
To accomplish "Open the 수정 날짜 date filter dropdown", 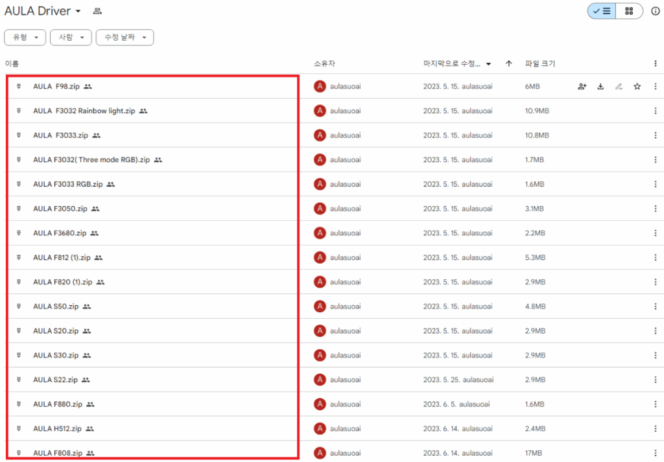I will click(124, 37).
